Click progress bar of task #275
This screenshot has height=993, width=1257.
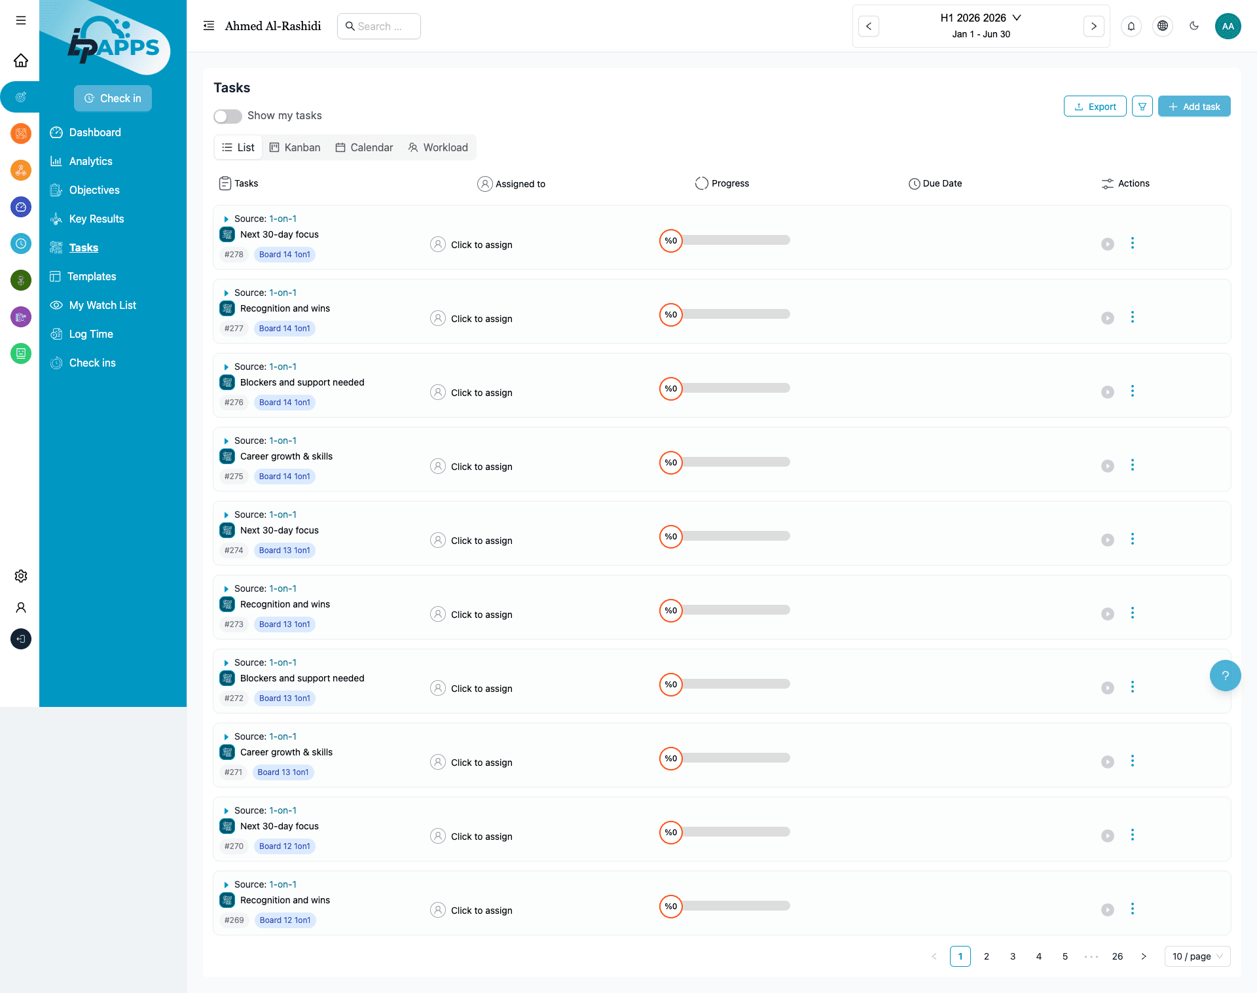click(x=736, y=462)
